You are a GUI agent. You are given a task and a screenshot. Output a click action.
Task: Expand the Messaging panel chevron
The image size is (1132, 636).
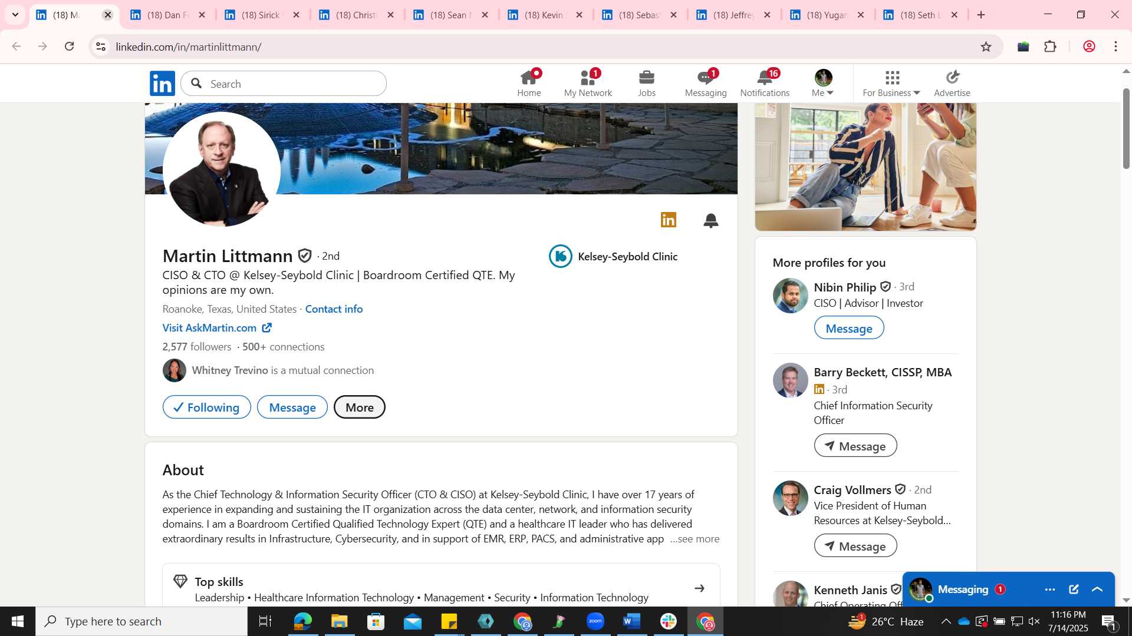point(1097,589)
